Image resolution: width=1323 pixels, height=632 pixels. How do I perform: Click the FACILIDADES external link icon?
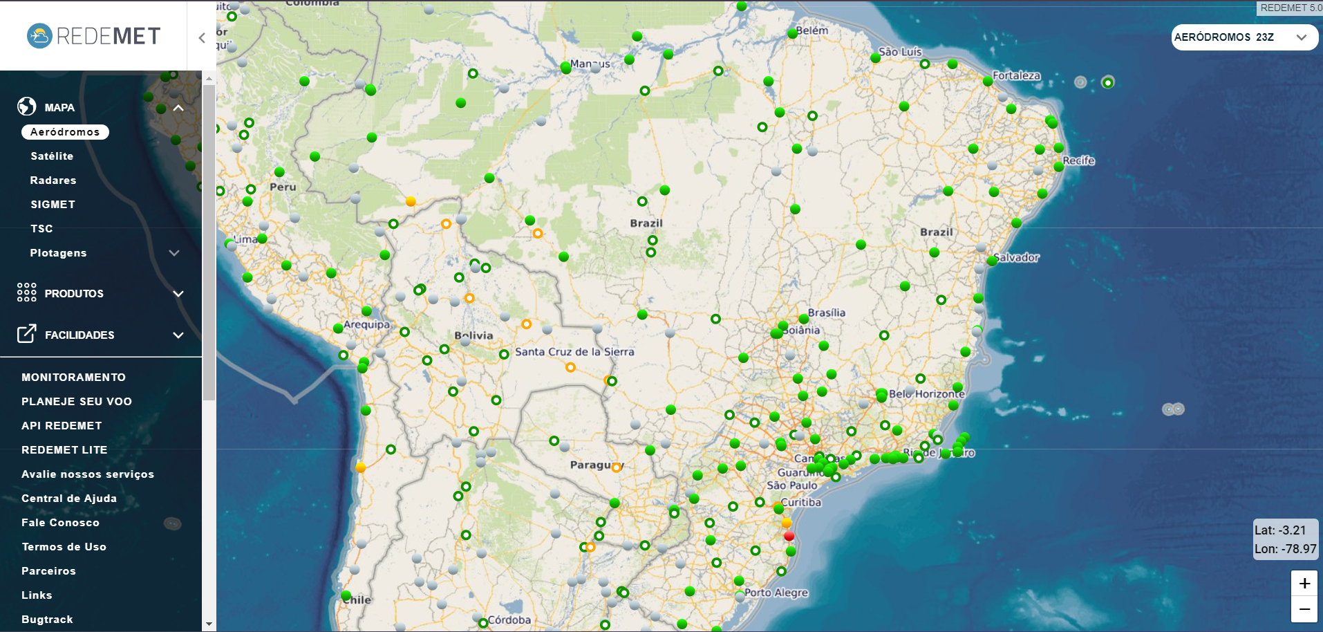point(26,334)
